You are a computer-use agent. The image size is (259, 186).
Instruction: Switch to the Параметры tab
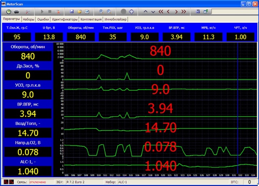(x=11, y=19)
